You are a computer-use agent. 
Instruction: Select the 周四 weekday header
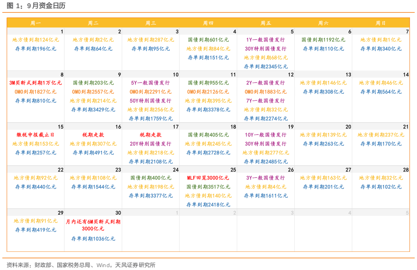pos(208,23)
